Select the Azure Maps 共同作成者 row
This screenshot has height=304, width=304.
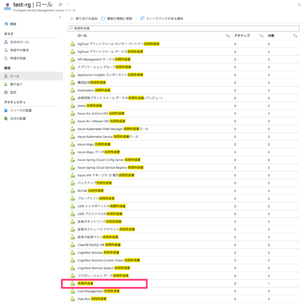click(184, 145)
